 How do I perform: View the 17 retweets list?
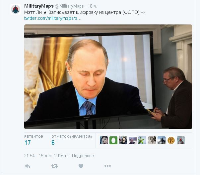point(34,140)
